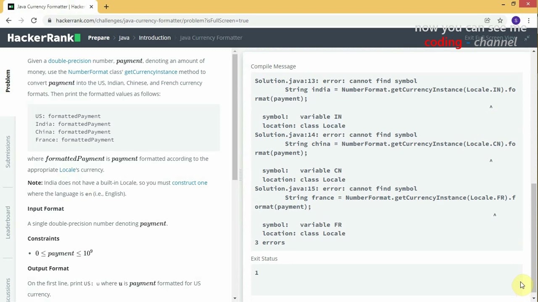
Task: Click the NumberFormat class link
Action: [88, 72]
